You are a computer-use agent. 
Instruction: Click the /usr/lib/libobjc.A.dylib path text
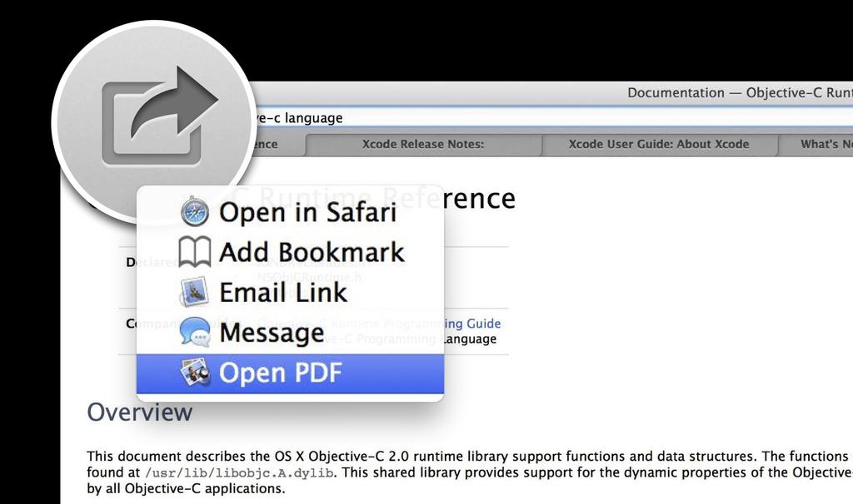(x=239, y=472)
